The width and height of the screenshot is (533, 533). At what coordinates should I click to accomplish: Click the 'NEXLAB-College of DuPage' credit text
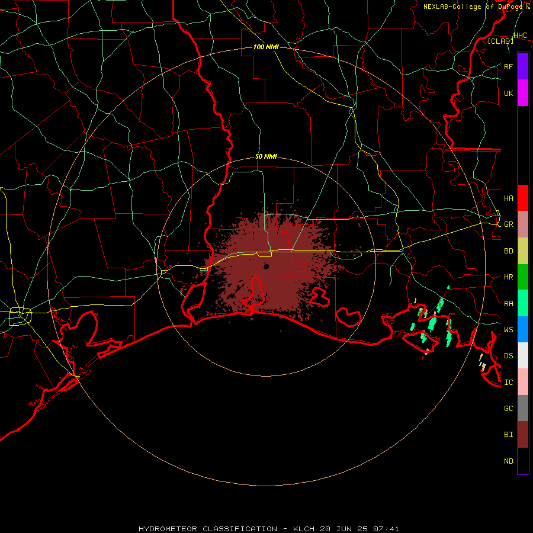point(474,7)
